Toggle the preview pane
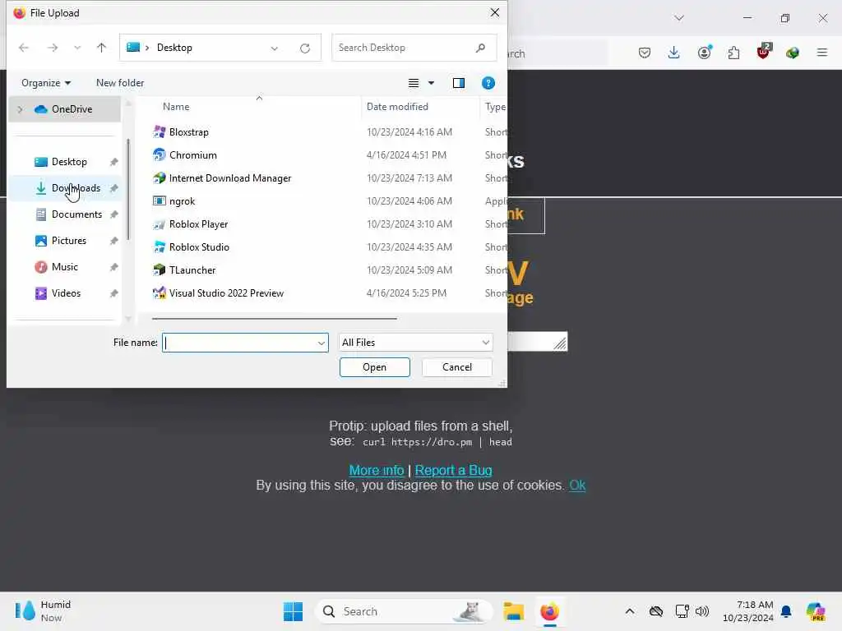The height and width of the screenshot is (631, 842). point(459,83)
